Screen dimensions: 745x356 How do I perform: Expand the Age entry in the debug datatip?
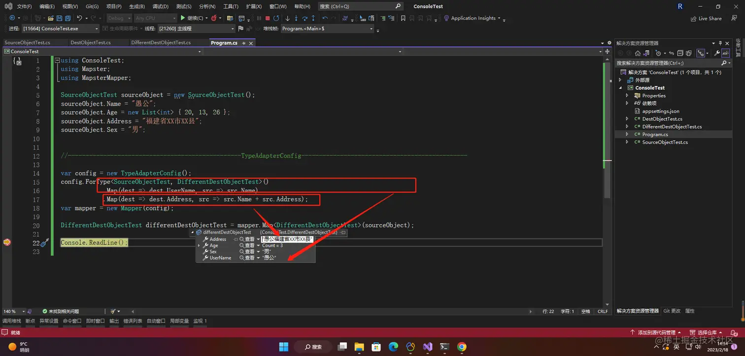pos(199,245)
